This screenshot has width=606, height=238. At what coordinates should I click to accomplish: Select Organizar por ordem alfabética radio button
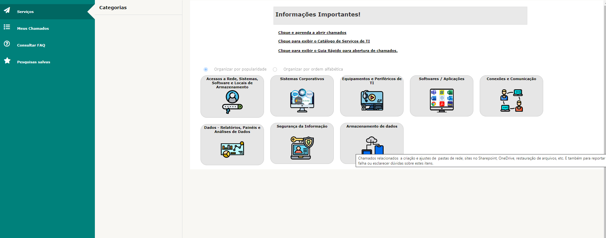click(275, 69)
